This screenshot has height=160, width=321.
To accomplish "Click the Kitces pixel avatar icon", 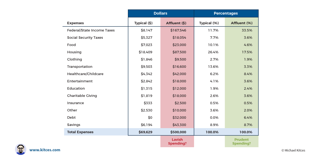I will (20, 149).
